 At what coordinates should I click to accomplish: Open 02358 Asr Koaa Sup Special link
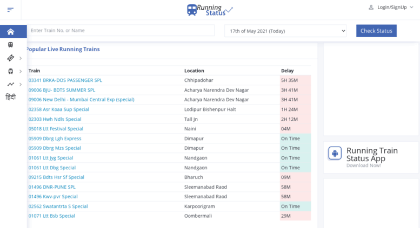pos(58,109)
